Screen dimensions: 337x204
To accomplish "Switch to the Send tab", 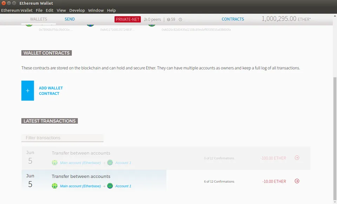I will click(70, 19).
